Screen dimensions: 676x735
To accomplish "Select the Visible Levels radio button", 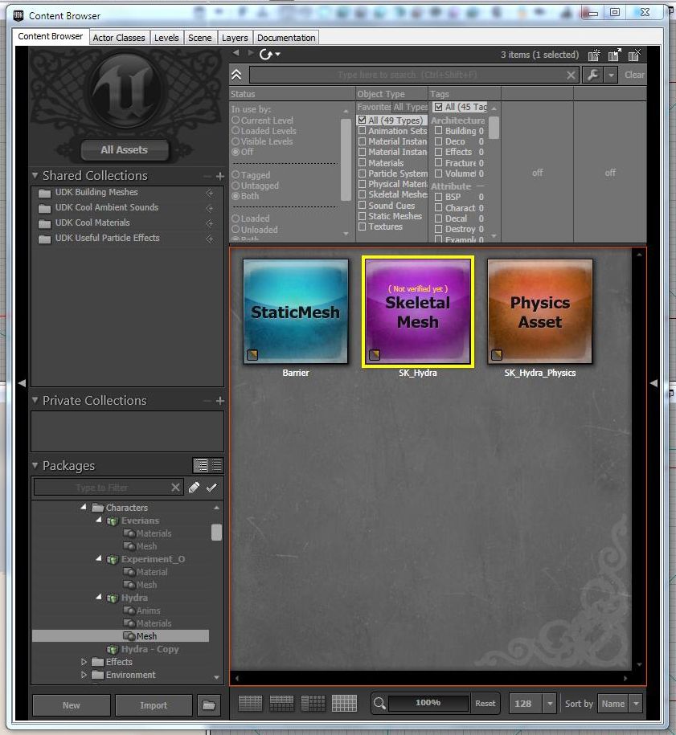I will [236, 141].
